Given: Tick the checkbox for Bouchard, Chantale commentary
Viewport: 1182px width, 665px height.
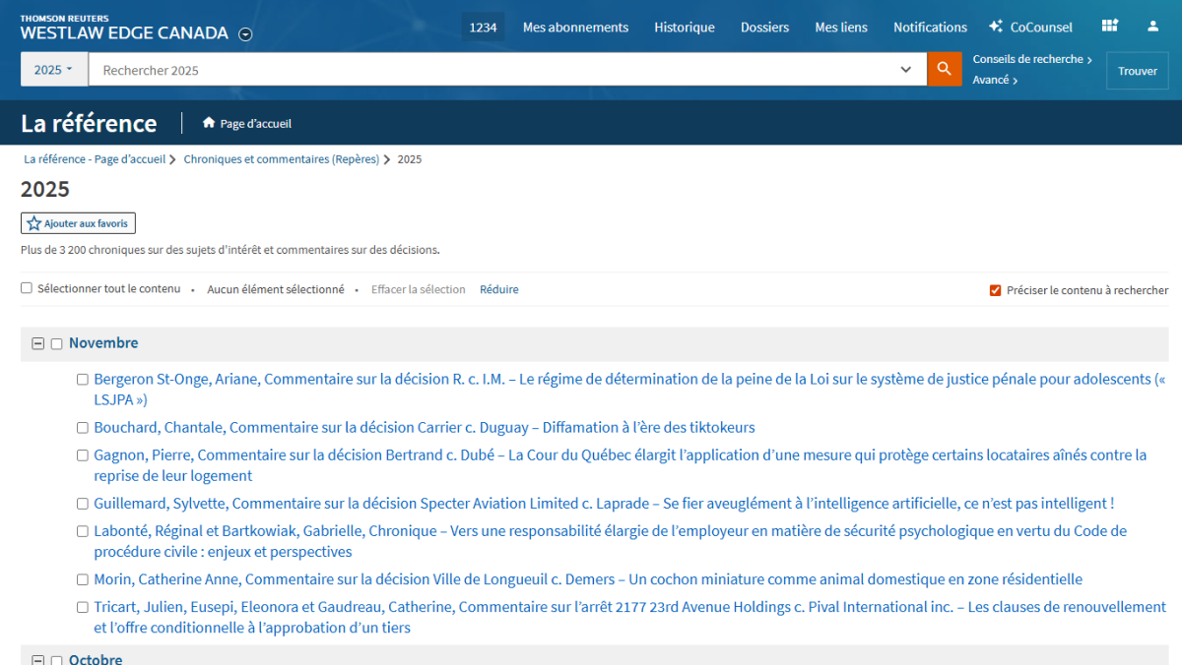Looking at the screenshot, I should coord(83,428).
